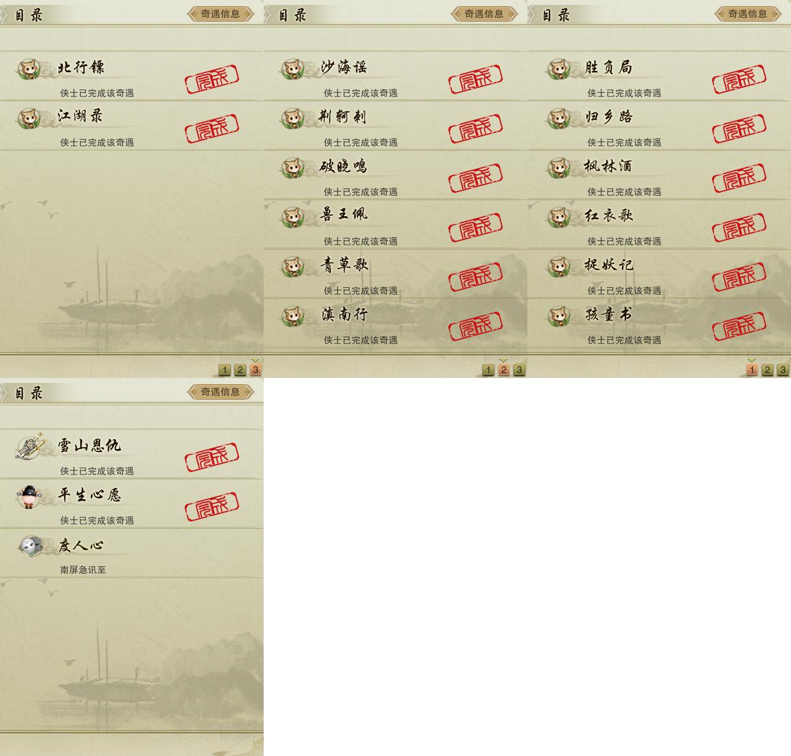Click the cat icon beside 北行镖
Image resolution: width=791 pixels, height=756 pixels.
tap(29, 69)
